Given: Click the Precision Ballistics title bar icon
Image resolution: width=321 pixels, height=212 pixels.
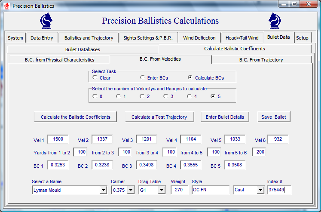Looking at the screenshot, I should (7, 6).
